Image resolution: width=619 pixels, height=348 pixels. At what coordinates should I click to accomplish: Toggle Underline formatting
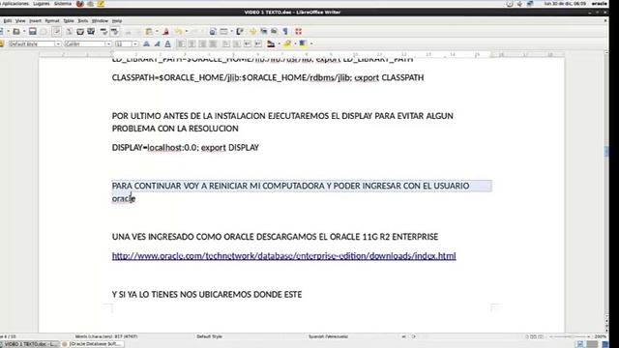pyautogui.click(x=167, y=43)
